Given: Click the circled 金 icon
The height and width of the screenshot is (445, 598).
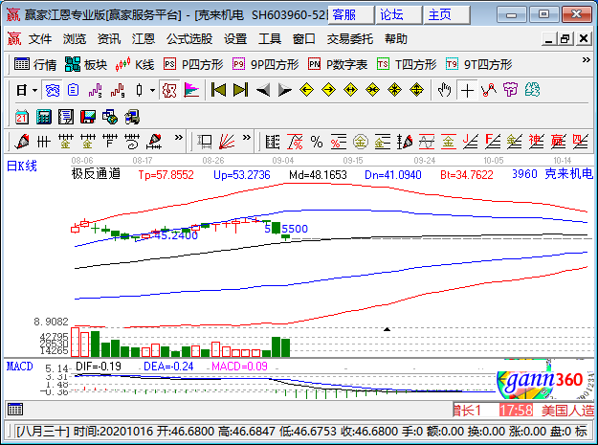Looking at the screenshot, I should coord(361,142).
